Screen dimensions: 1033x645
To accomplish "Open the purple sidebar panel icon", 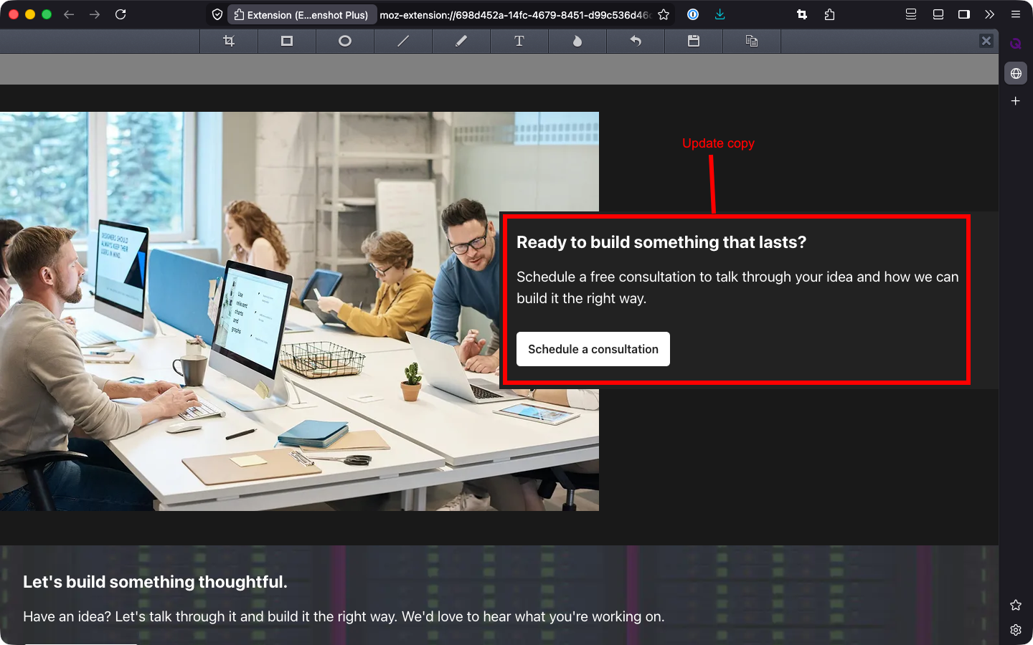I will pos(1016,44).
